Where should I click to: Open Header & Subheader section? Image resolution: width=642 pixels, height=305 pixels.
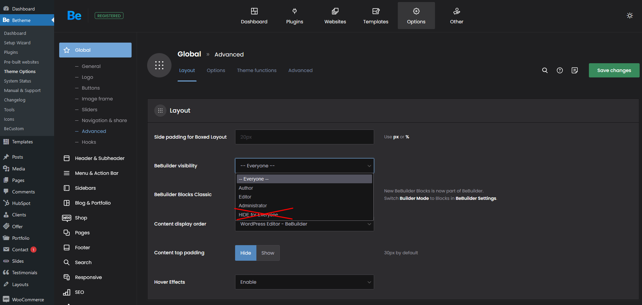pyautogui.click(x=95, y=158)
